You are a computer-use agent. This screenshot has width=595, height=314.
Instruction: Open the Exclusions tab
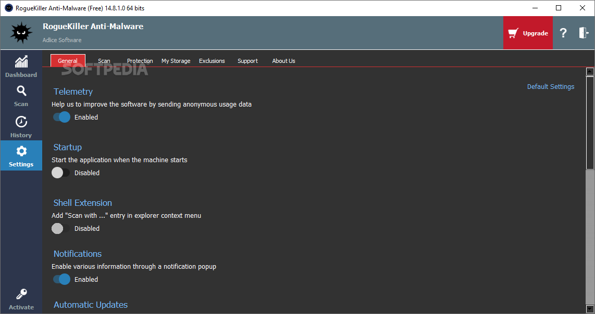[212, 61]
